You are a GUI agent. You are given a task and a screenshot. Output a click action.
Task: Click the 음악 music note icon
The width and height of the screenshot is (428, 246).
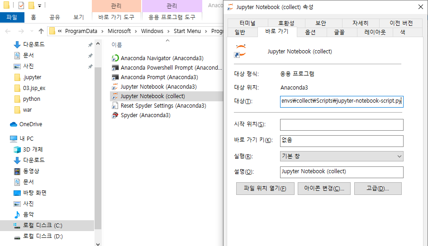pyautogui.click(x=17, y=215)
